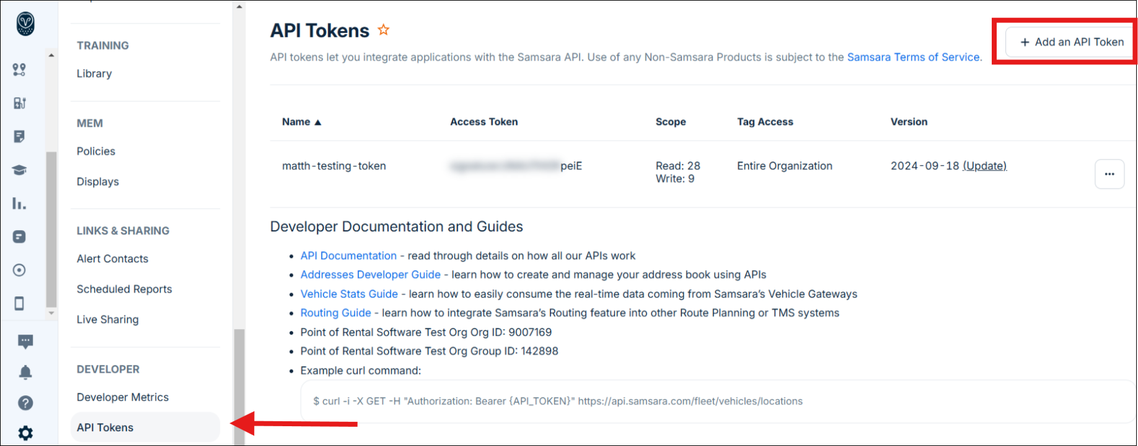The height and width of the screenshot is (446, 1138).
Task: Select API Tokens in Developer menu
Action: pyautogui.click(x=105, y=427)
